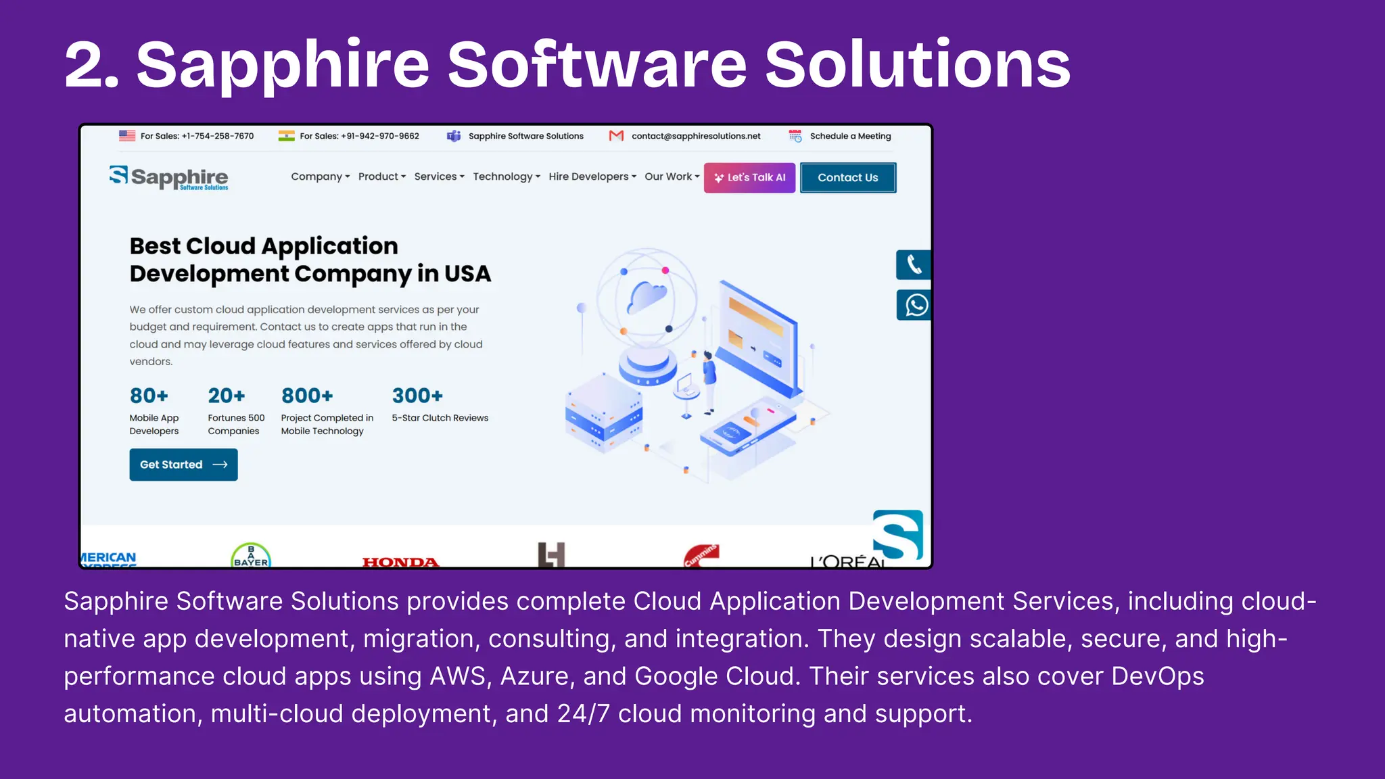Screen dimensions: 1385x779
Task: Open the Microsoft Teams icon
Action: [454, 136]
